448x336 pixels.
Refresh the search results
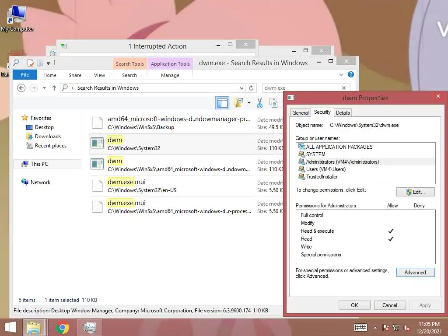pyautogui.click(x=251, y=88)
